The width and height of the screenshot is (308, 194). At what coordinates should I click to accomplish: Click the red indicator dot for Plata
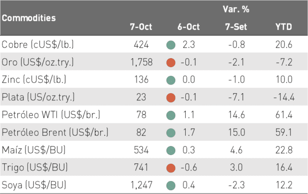tap(171, 98)
